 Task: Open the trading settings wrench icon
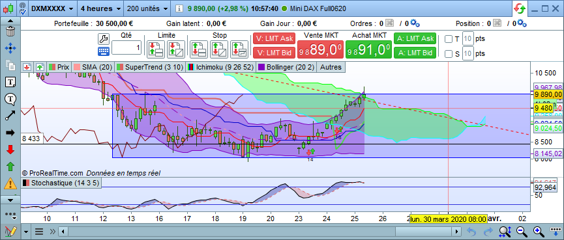pos(103,39)
